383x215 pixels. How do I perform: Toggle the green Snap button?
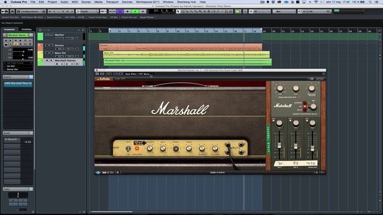238,11
